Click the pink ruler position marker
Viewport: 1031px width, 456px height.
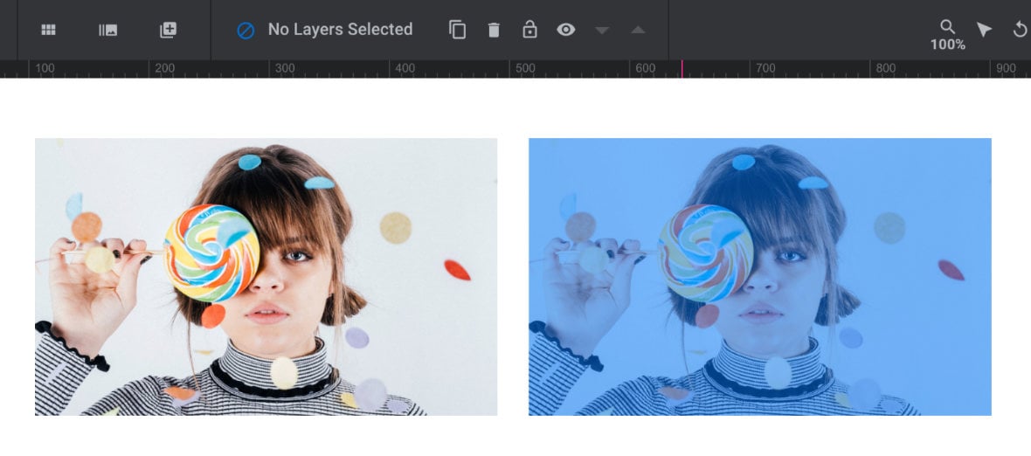pos(682,69)
